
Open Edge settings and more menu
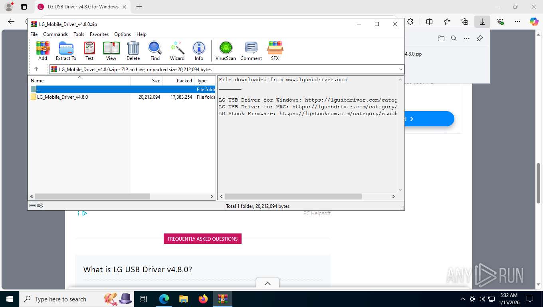(517, 22)
